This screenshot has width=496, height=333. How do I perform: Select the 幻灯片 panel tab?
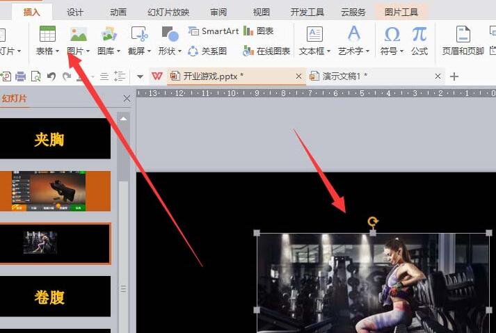(14, 98)
